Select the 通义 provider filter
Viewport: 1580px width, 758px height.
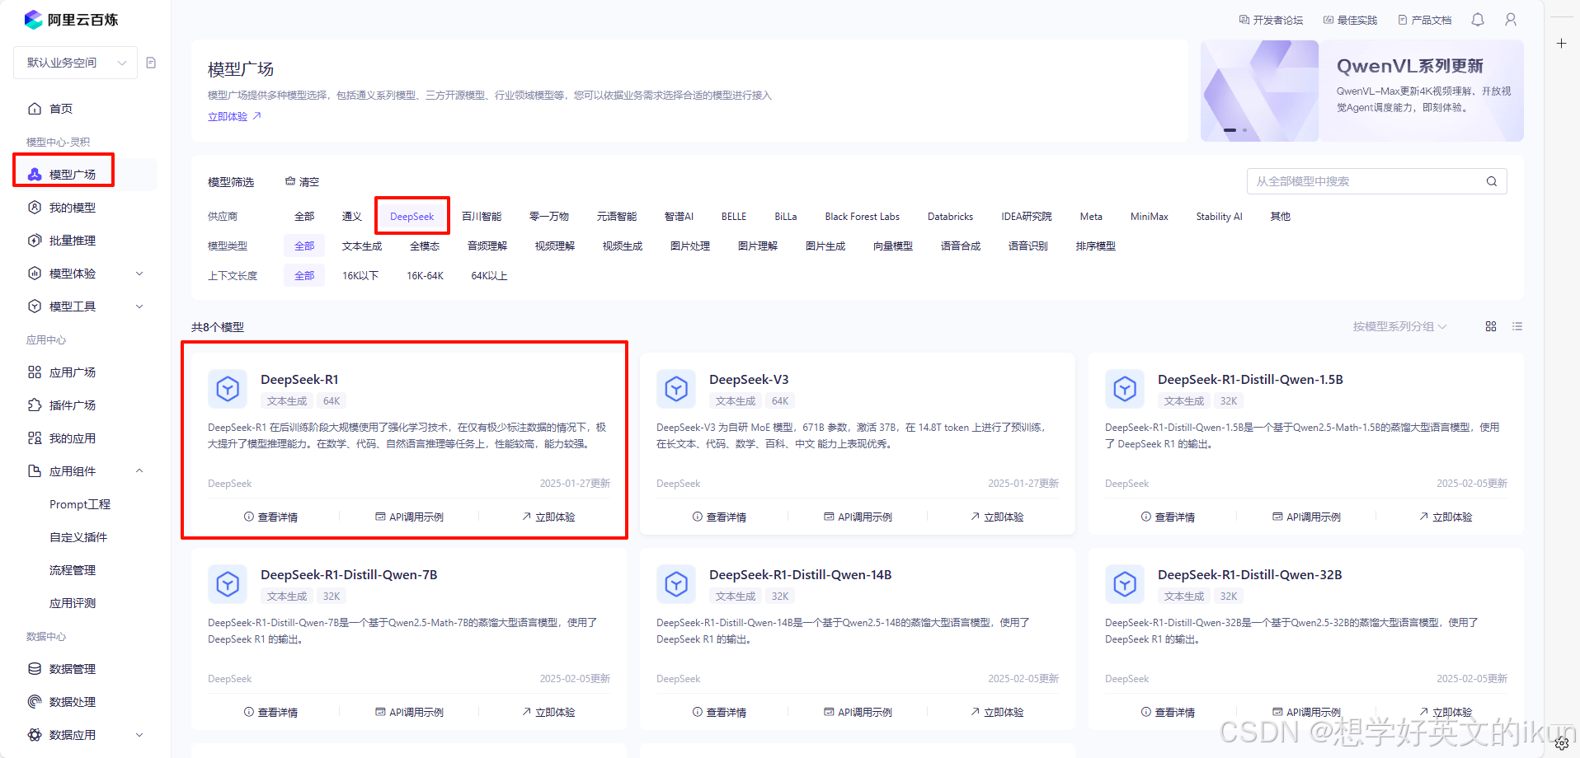pyautogui.click(x=352, y=217)
